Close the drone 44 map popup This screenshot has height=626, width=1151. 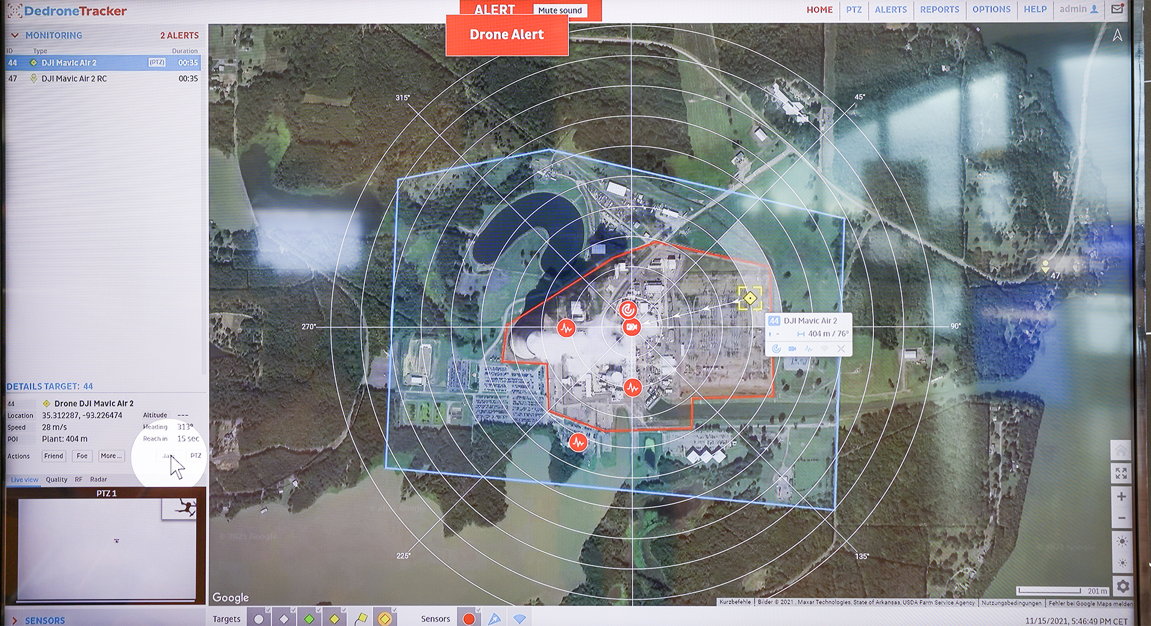(841, 349)
